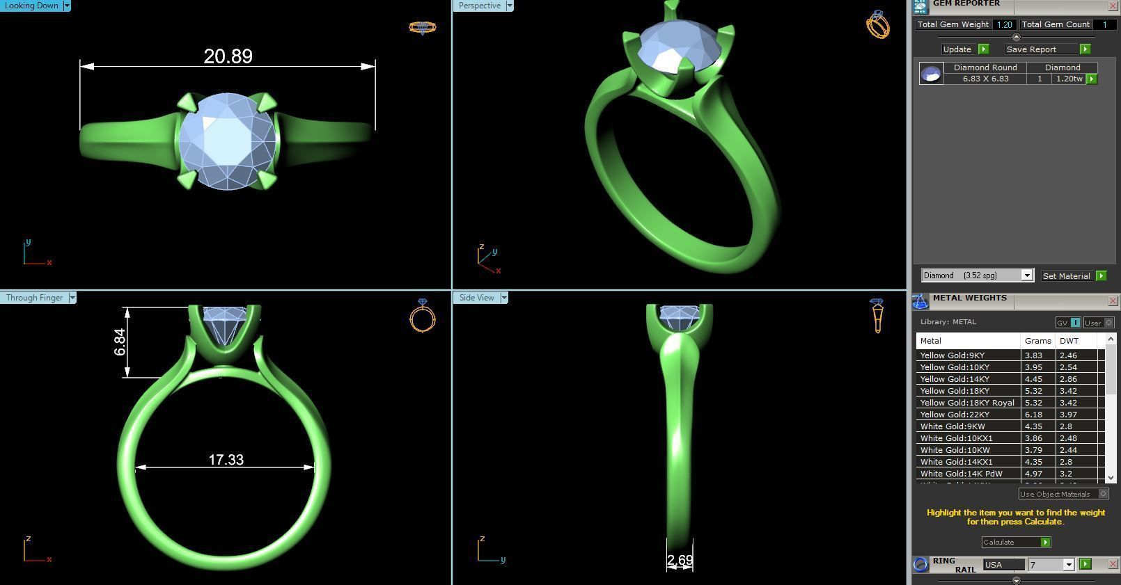Image resolution: width=1121 pixels, height=585 pixels.
Task: Click the green arrow beside Calculate
Action: click(1045, 542)
